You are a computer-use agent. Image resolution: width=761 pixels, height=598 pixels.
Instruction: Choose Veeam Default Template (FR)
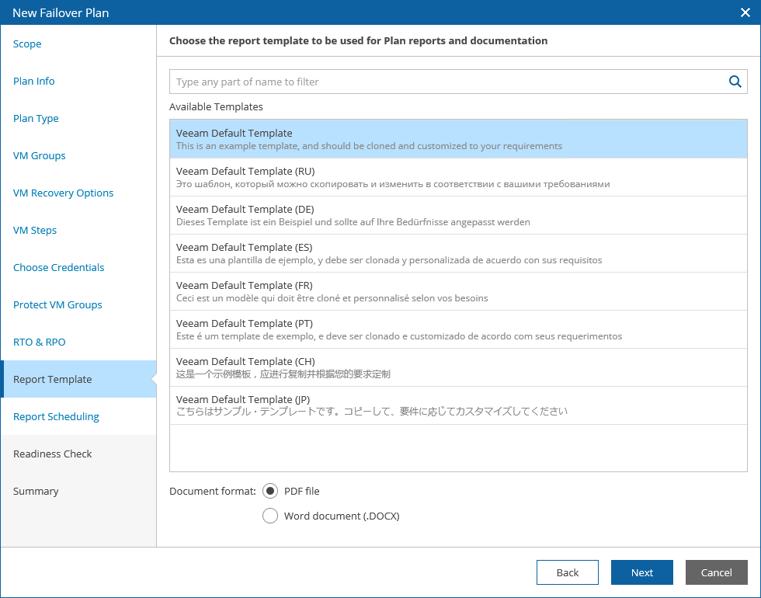coord(458,291)
